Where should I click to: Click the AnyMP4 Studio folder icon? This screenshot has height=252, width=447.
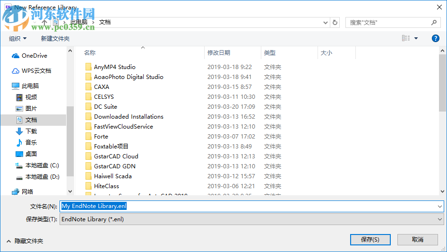click(x=89, y=67)
